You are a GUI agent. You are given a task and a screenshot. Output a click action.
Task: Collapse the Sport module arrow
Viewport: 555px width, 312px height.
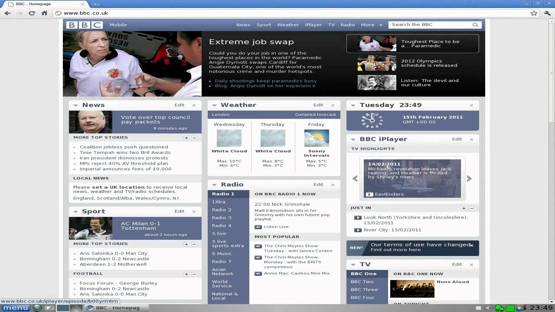(x=75, y=212)
